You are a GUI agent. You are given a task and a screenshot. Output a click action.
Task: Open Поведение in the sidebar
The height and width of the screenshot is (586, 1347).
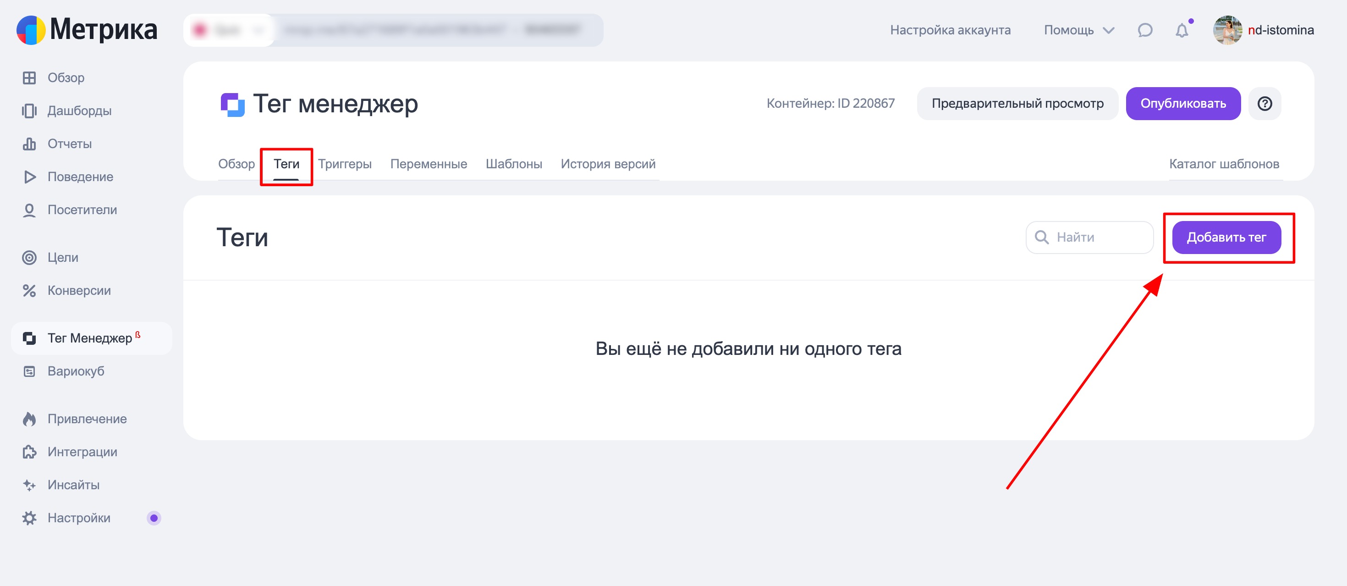click(x=92, y=177)
